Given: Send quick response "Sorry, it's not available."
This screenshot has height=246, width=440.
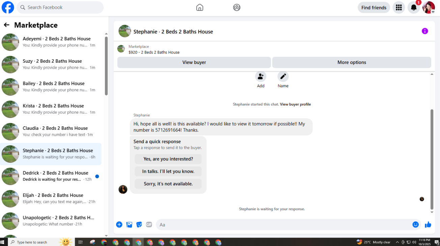Looking at the screenshot, I should (168, 184).
